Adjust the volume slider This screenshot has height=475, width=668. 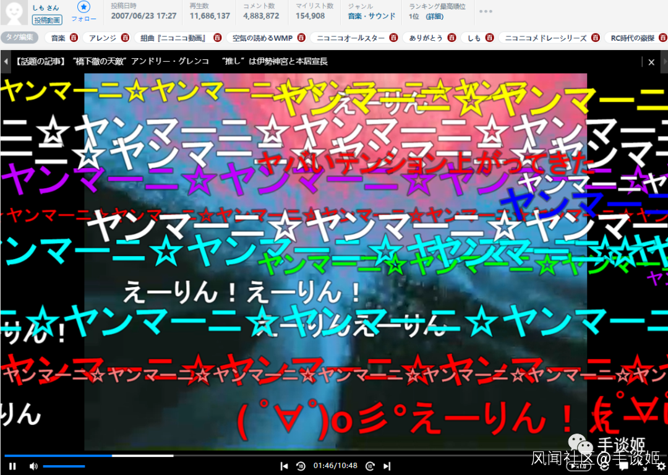(x=64, y=466)
